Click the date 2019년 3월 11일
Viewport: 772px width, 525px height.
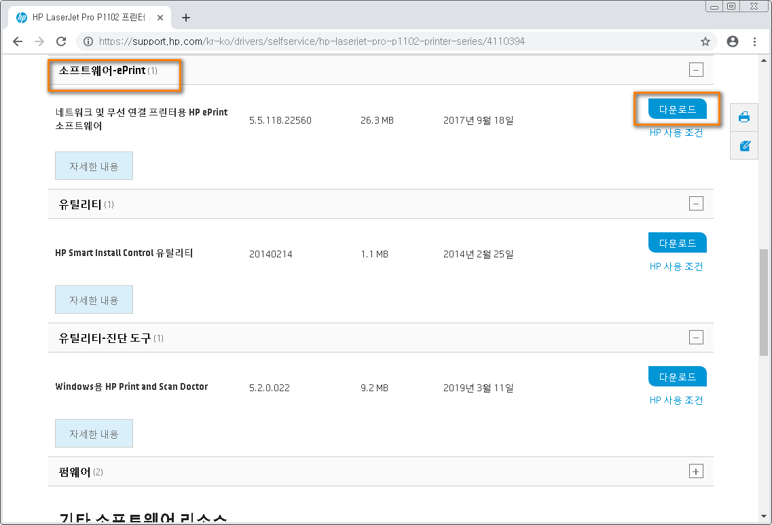click(x=478, y=388)
